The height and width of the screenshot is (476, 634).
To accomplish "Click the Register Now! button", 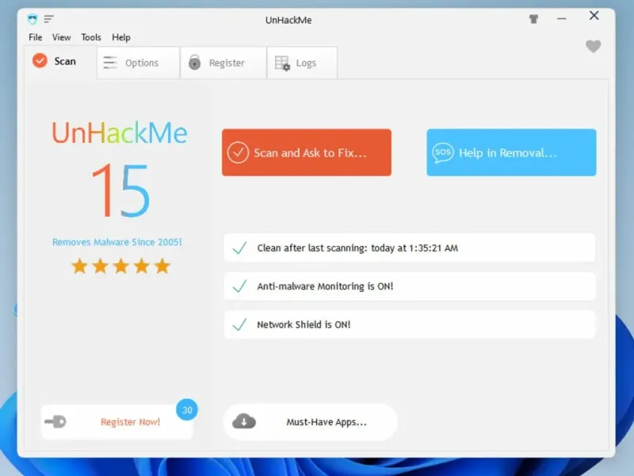I will (x=116, y=422).
